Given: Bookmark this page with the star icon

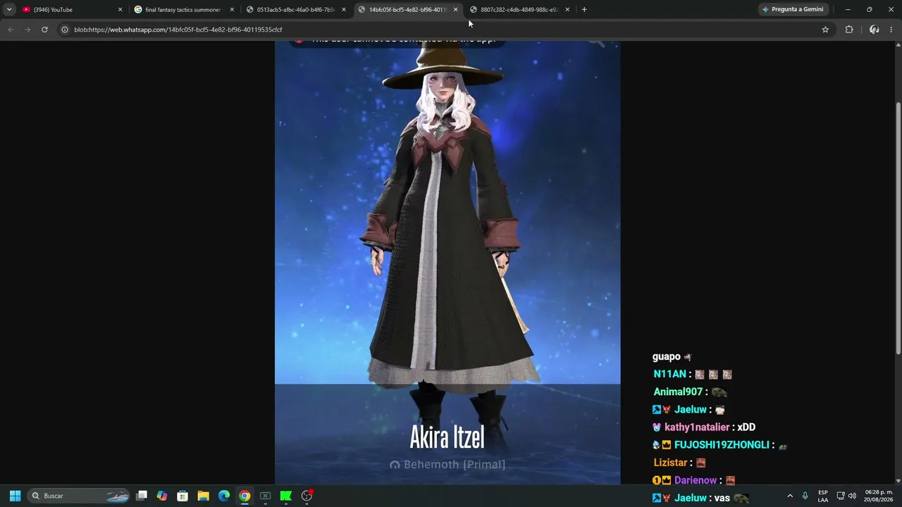Looking at the screenshot, I should coord(825,30).
